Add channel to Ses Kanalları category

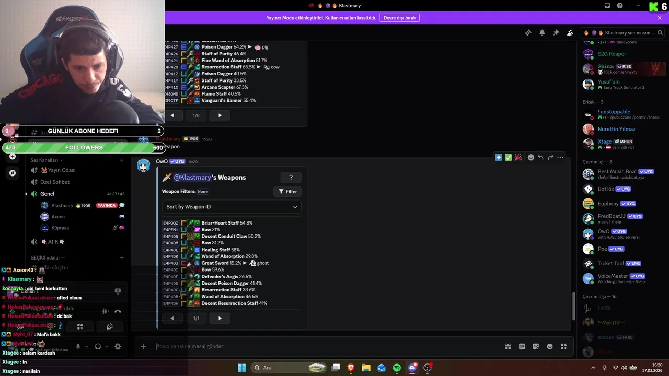click(122, 160)
